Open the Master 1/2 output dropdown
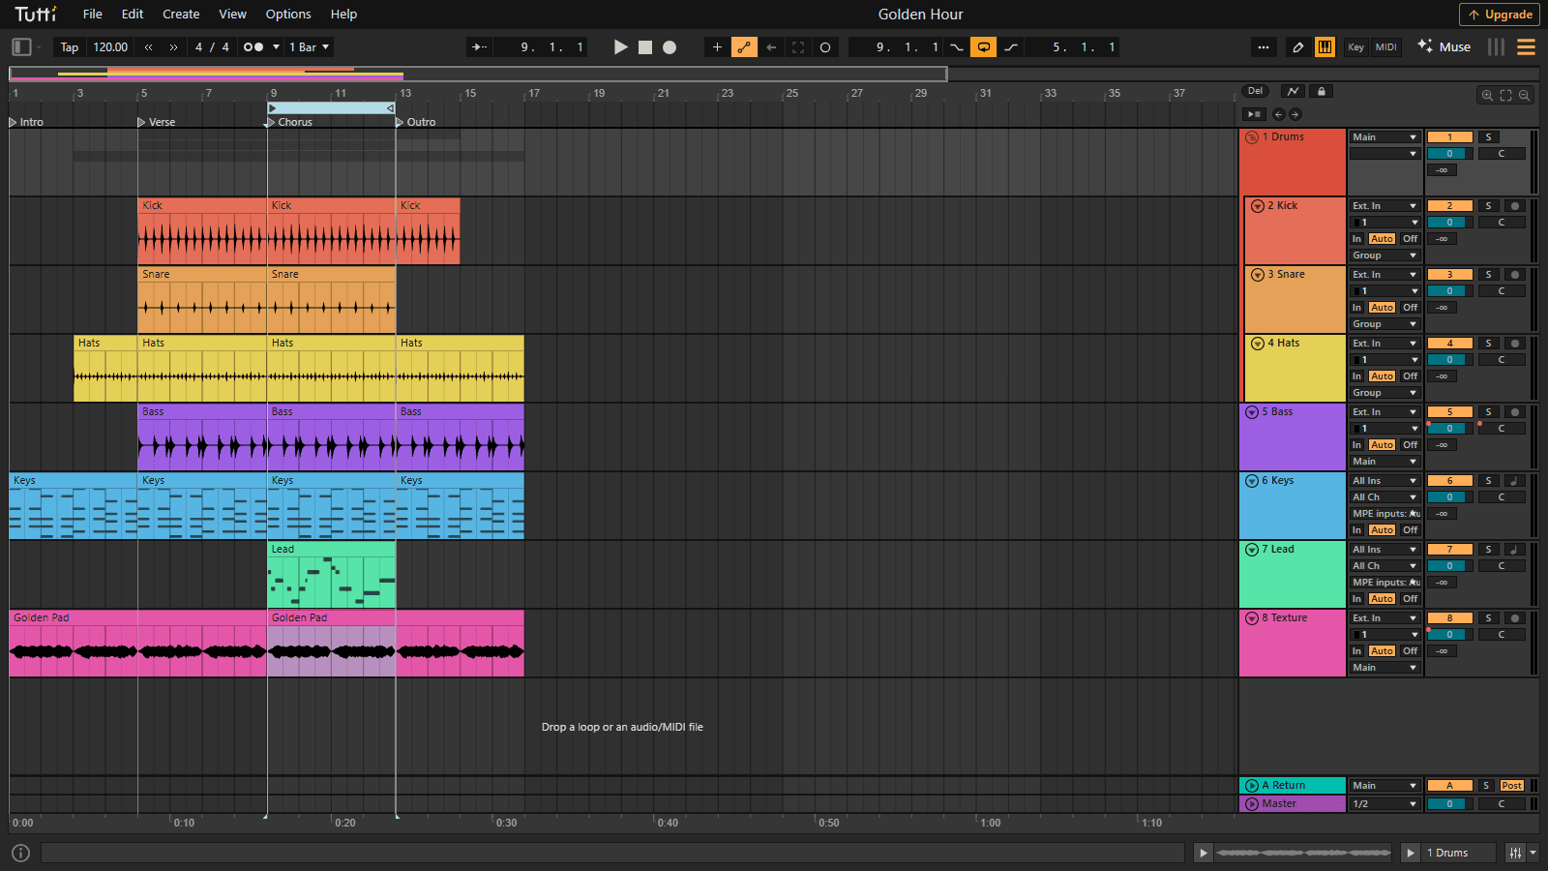 (x=1384, y=803)
